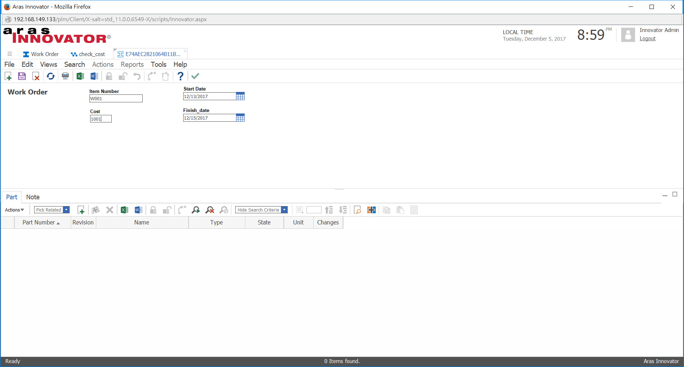
Task: Click the Cost input field
Action: [101, 119]
